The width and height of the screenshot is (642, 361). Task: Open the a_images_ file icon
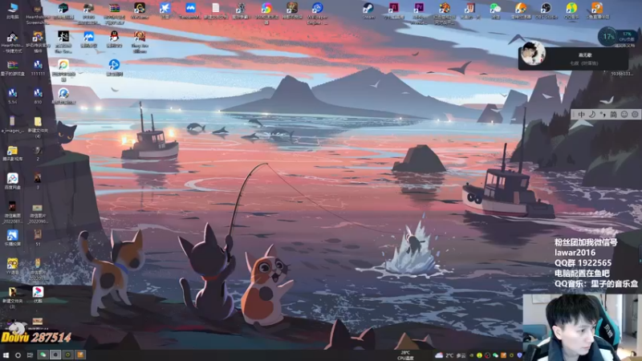(x=12, y=124)
